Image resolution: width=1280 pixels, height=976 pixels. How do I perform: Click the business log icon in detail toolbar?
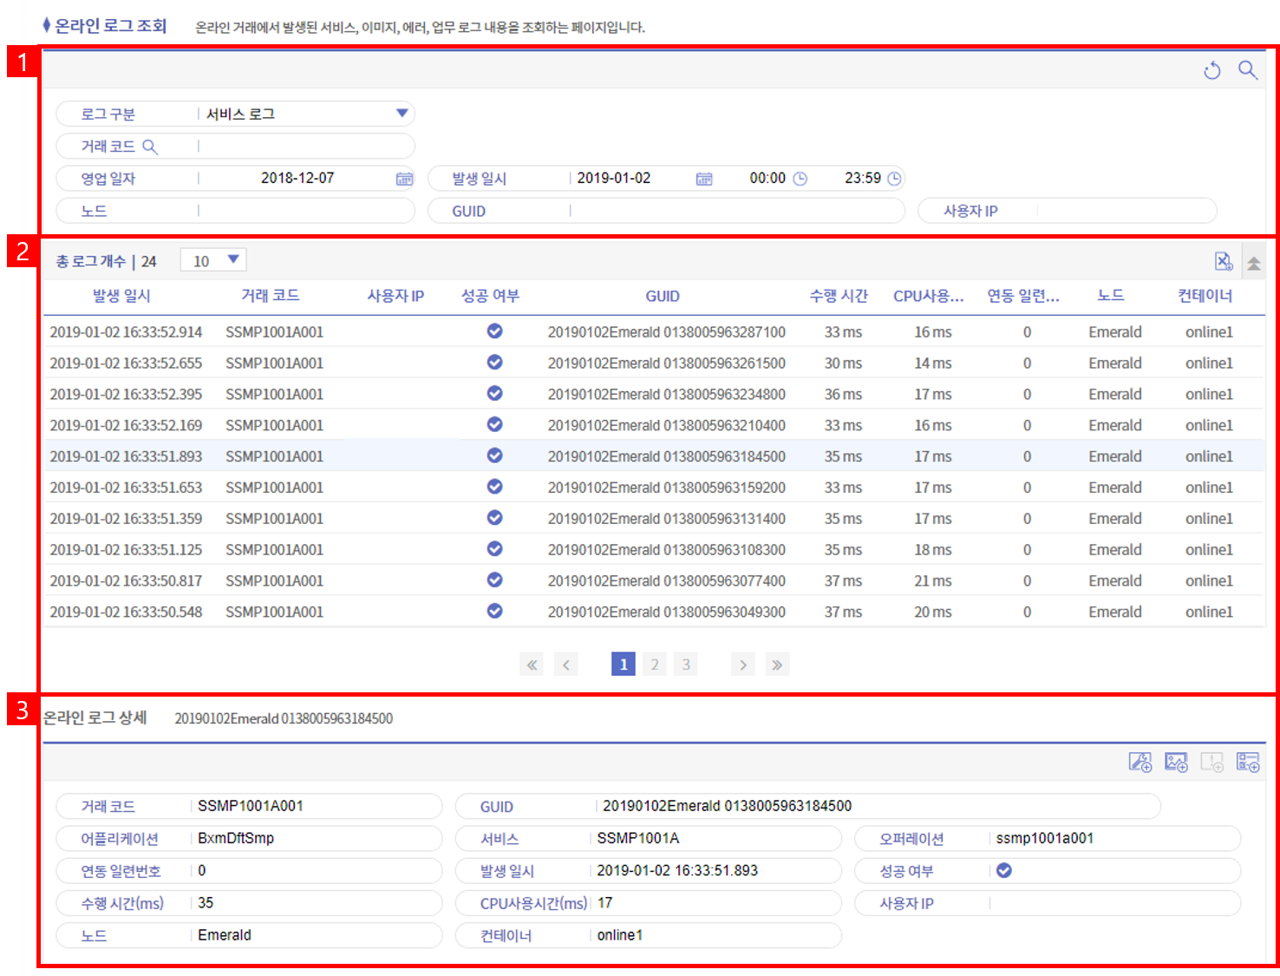[1248, 762]
